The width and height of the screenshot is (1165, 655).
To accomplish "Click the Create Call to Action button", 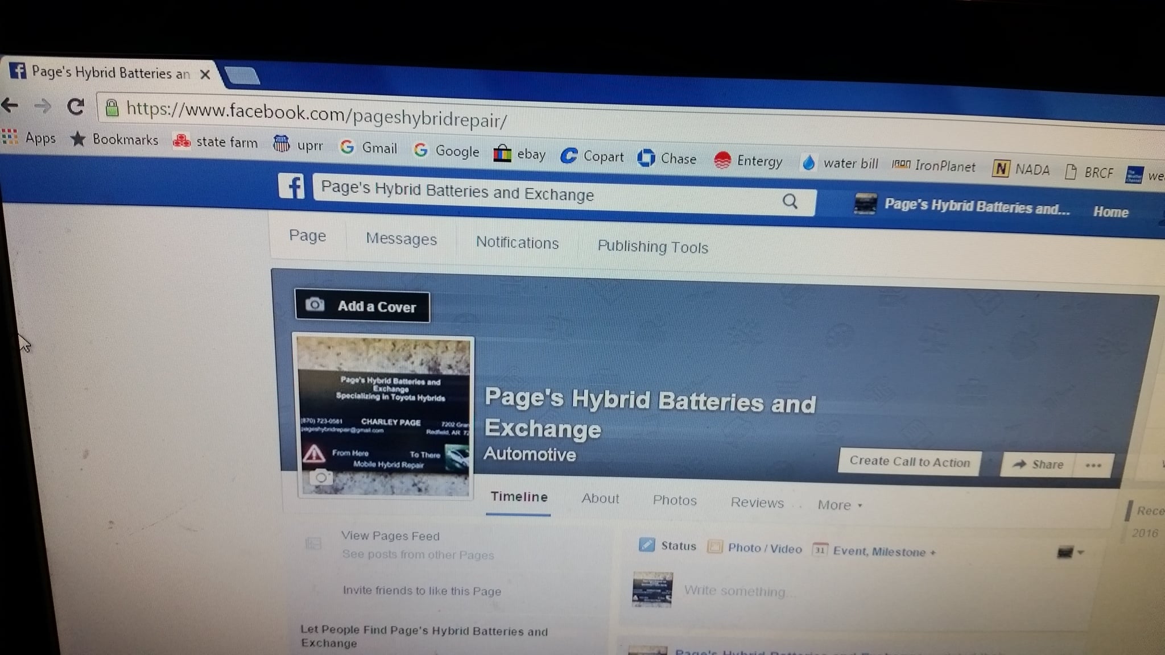I will (x=910, y=462).
